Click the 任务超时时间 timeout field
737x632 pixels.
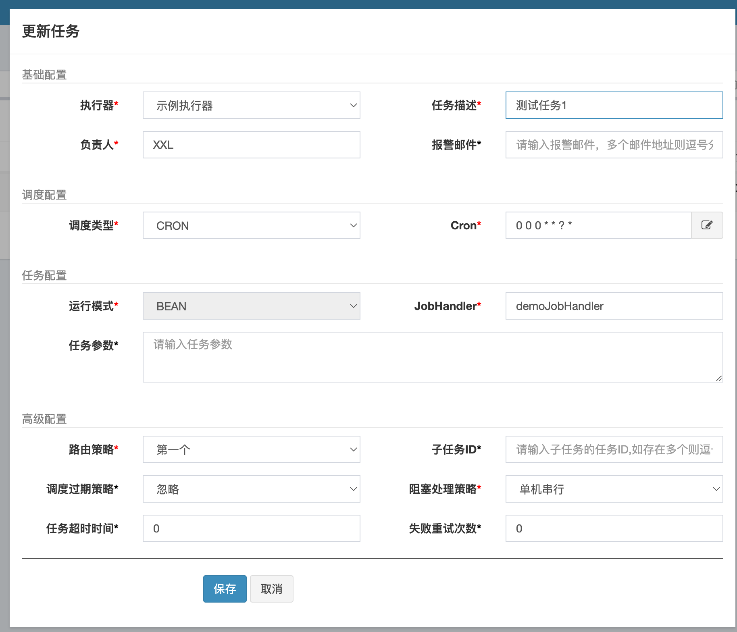point(251,528)
